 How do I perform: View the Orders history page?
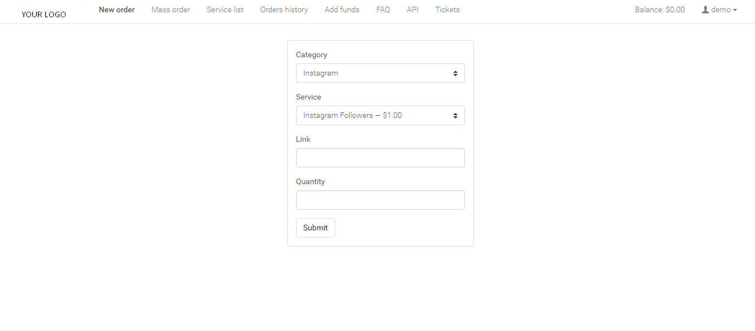pos(283,9)
